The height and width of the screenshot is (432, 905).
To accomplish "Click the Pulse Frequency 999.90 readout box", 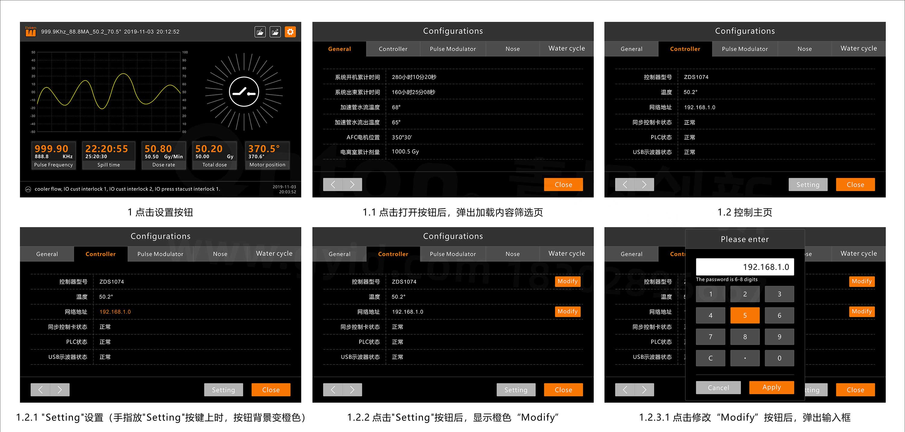I will (x=53, y=155).
